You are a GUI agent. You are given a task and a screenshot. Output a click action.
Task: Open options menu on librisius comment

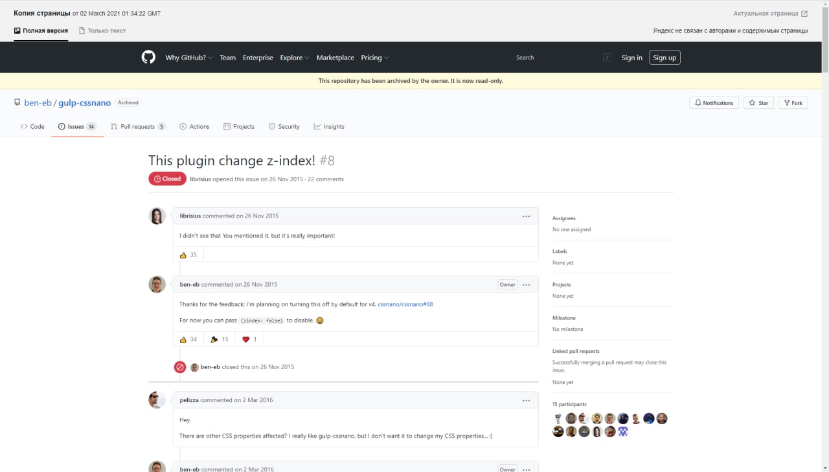pyautogui.click(x=527, y=216)
